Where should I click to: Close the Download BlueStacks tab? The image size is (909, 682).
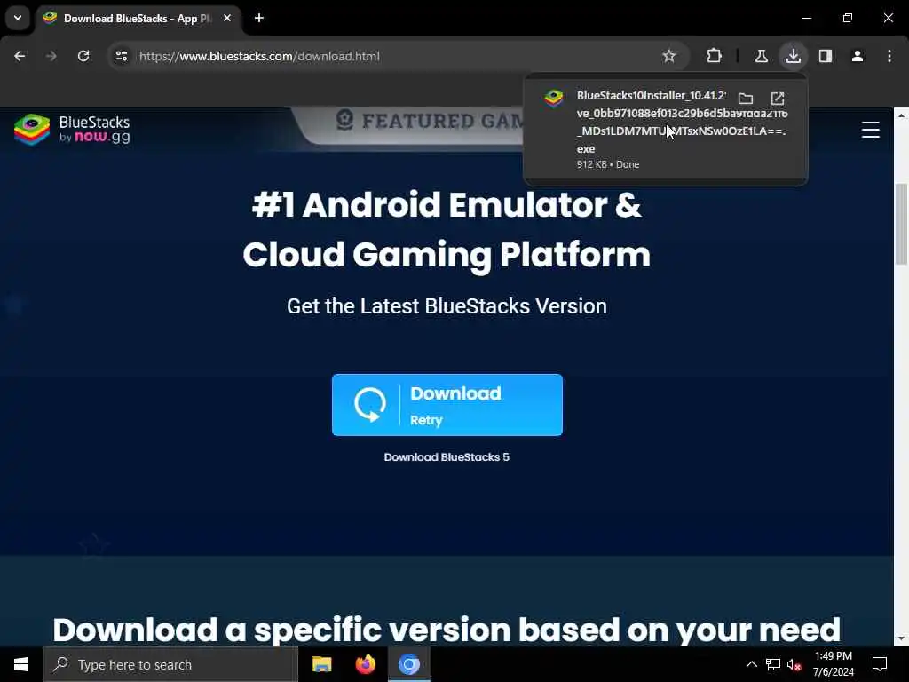tap(227, 18)
